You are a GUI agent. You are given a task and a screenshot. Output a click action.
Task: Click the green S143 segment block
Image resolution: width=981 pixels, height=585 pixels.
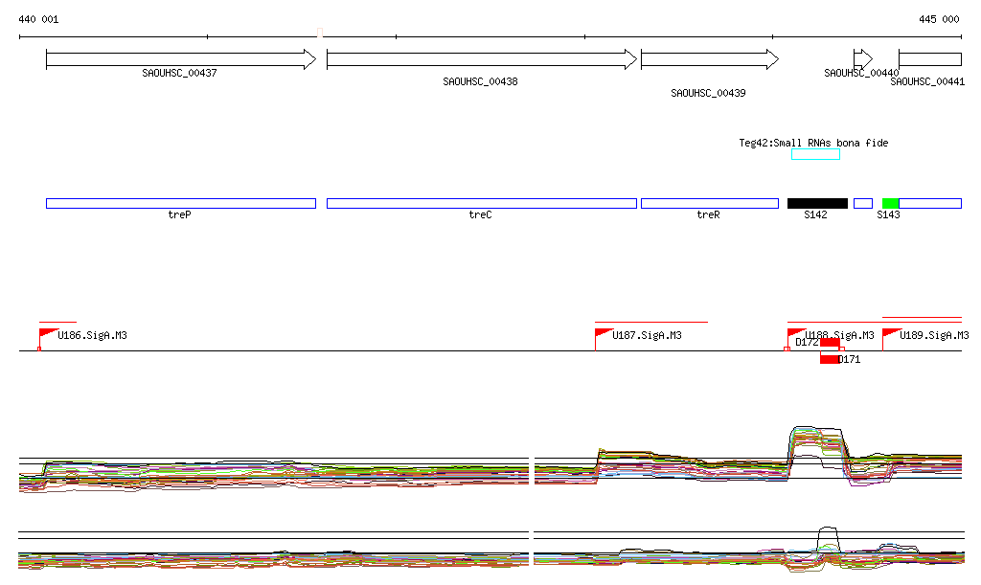click(890, 203)
